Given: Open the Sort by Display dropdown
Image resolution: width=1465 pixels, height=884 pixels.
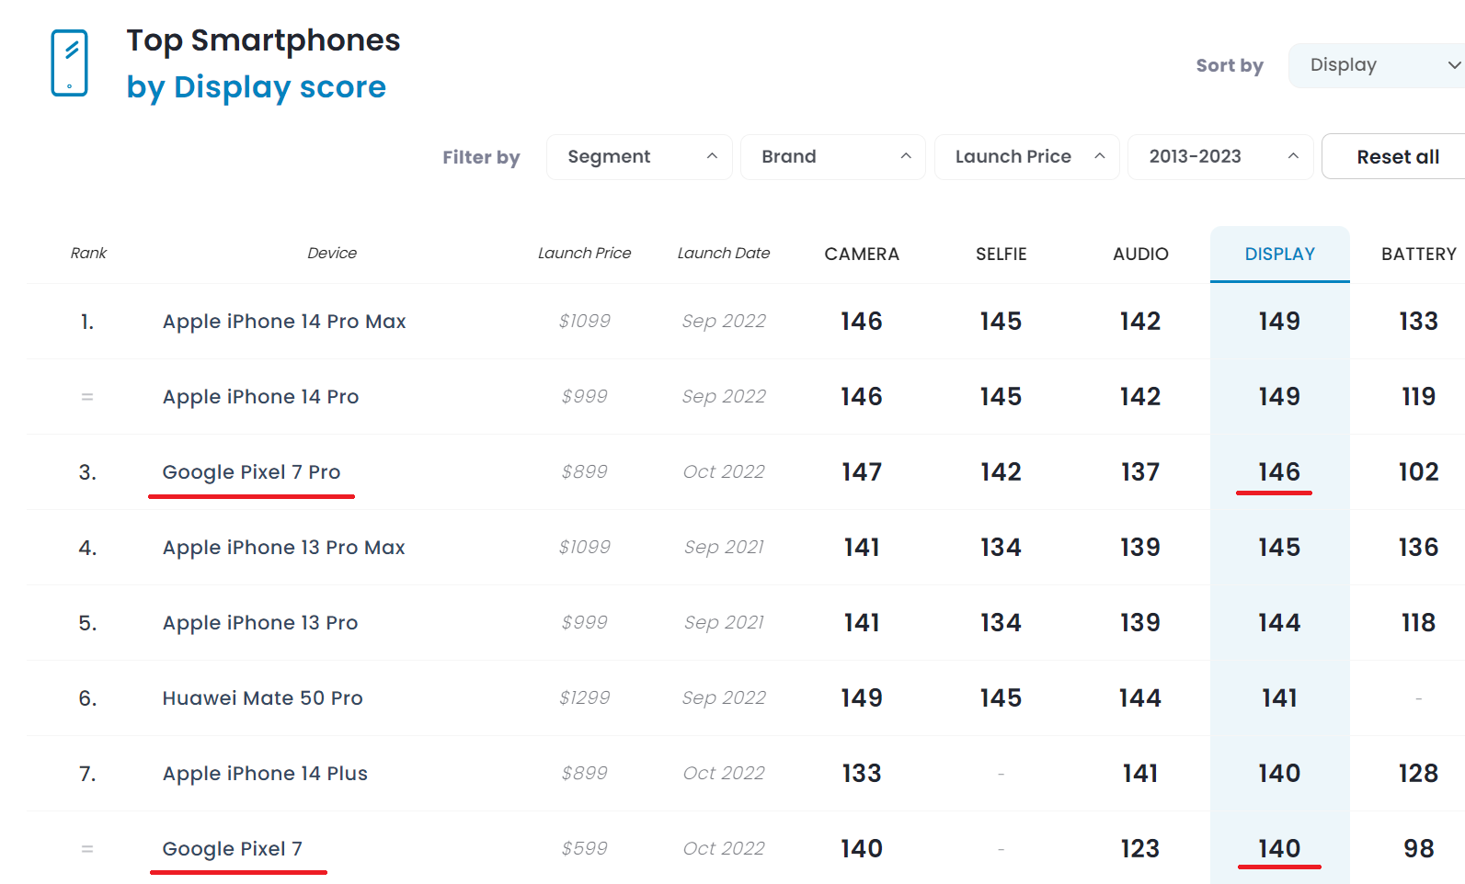Looking at the screenshot, I should tap(1377, 65).
